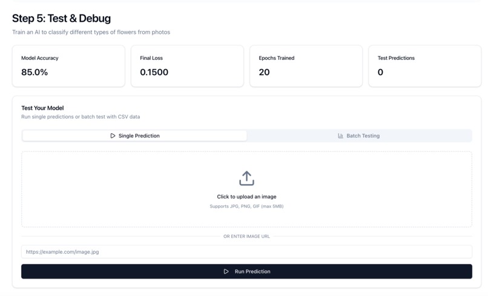Click the upload arrow icon

pyautogui.click(x=246, y=178)
